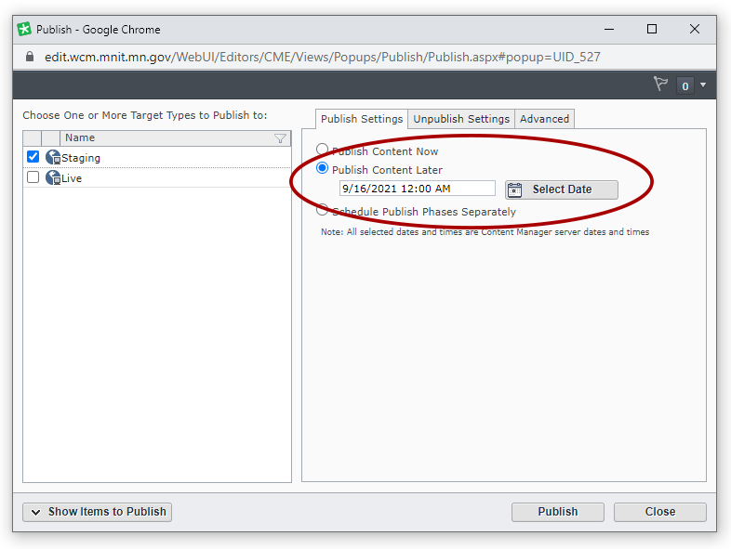Open the dropdown arrow next to the counter

coord(703,85)
